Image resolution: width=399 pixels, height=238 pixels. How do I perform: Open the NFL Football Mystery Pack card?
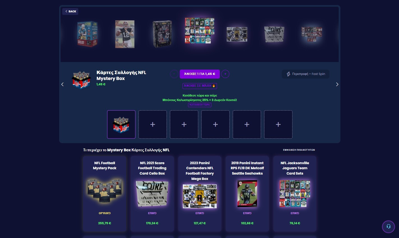[104, 194]
